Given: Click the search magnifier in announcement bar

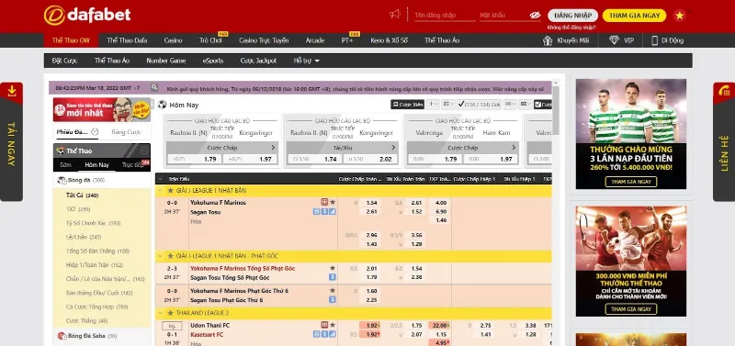Looking at the screenshot, I should (154, 87).
